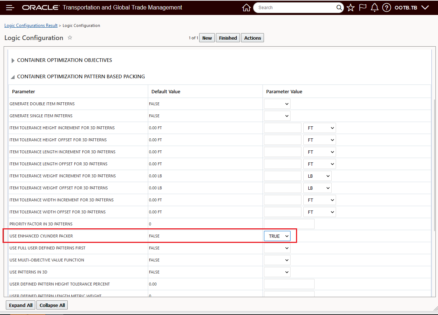
Task: Expand Container Optimization Objectives section
Action: point(13,60)
